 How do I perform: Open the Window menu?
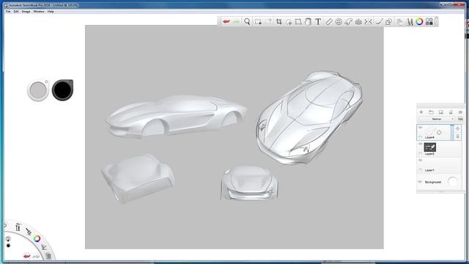pyautogui.click(x=39, y=12)
